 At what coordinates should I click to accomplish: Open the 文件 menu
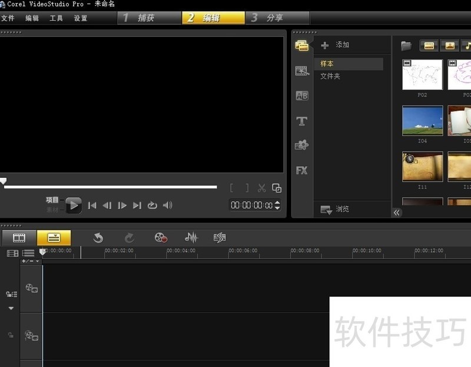pyautogui.click(x=8, y=18)
